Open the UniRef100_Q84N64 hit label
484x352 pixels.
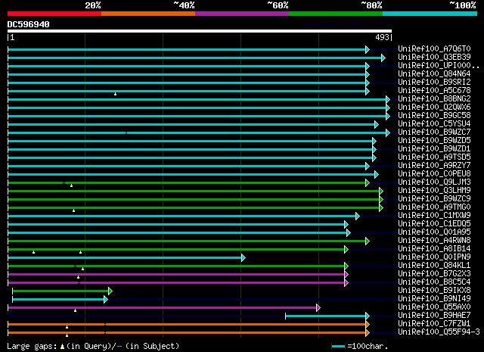tap(434, 74)
